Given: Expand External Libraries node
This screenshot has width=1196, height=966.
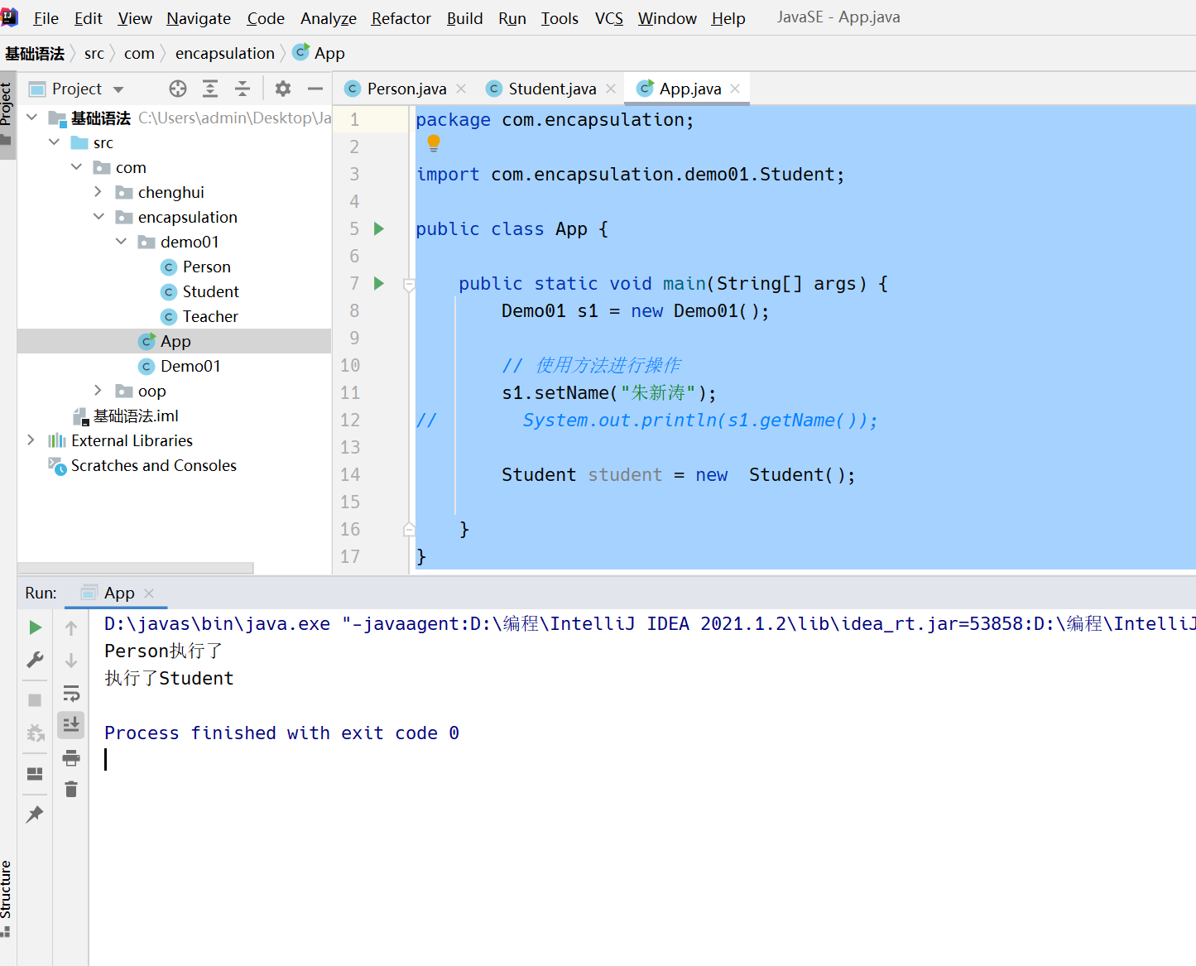Looking at the screenshot, I should [x=31, y=440].
